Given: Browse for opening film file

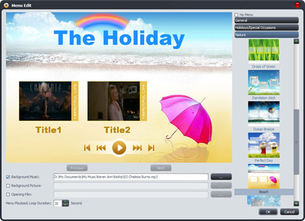Looking at the screenshot, I should click(221, 194).
